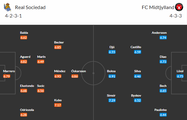
Task: Click goalkeeper Marrero's name
Action: coord(9,71)
